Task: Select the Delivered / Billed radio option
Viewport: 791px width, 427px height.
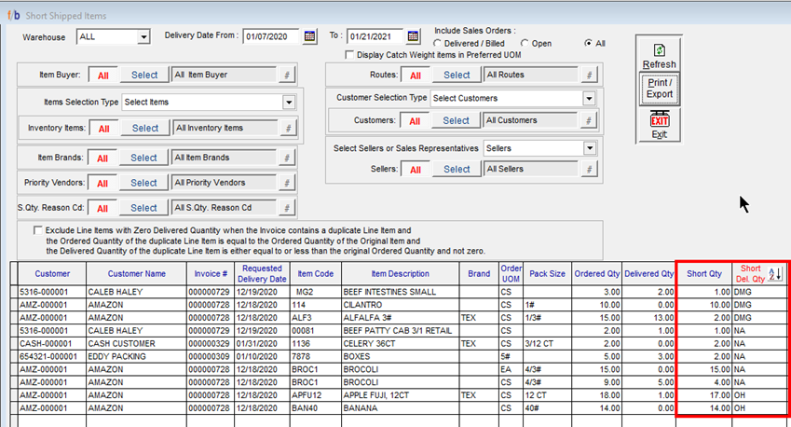Action: coord(438,43)
